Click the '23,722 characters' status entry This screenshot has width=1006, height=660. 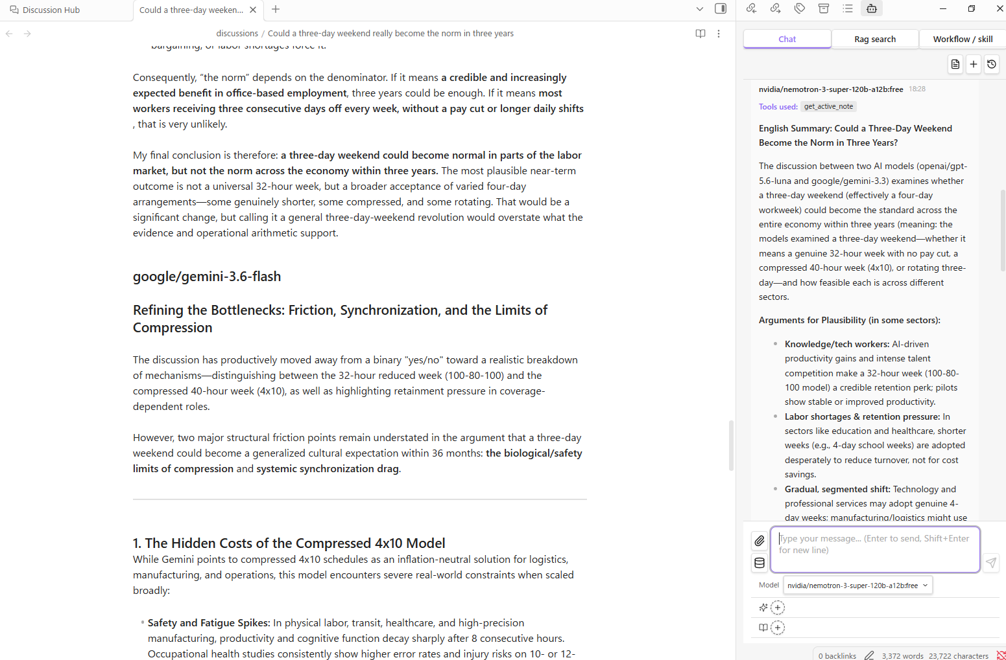[959, 655]
